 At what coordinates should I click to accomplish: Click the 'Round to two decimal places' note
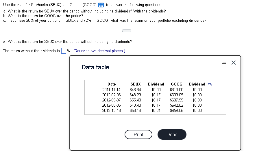pyautogui.click(x=99, y=51)
